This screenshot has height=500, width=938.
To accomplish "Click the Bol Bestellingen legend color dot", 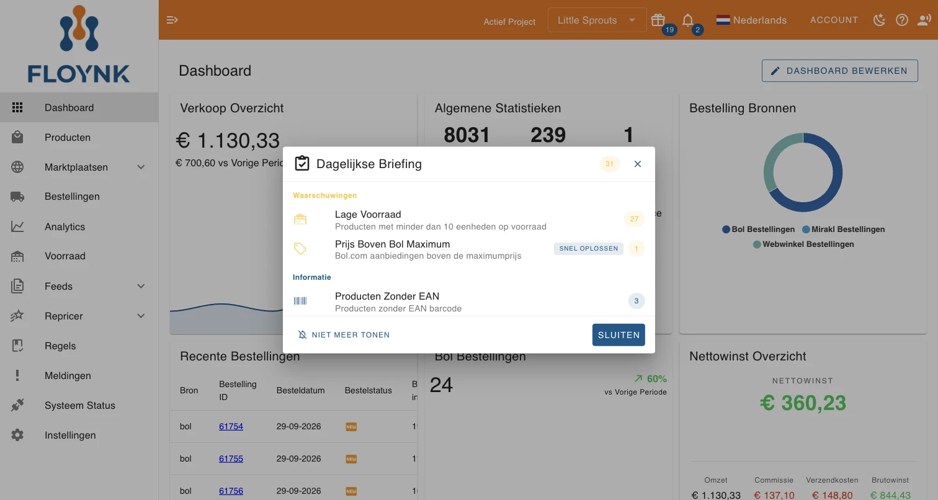I will 726,230.
